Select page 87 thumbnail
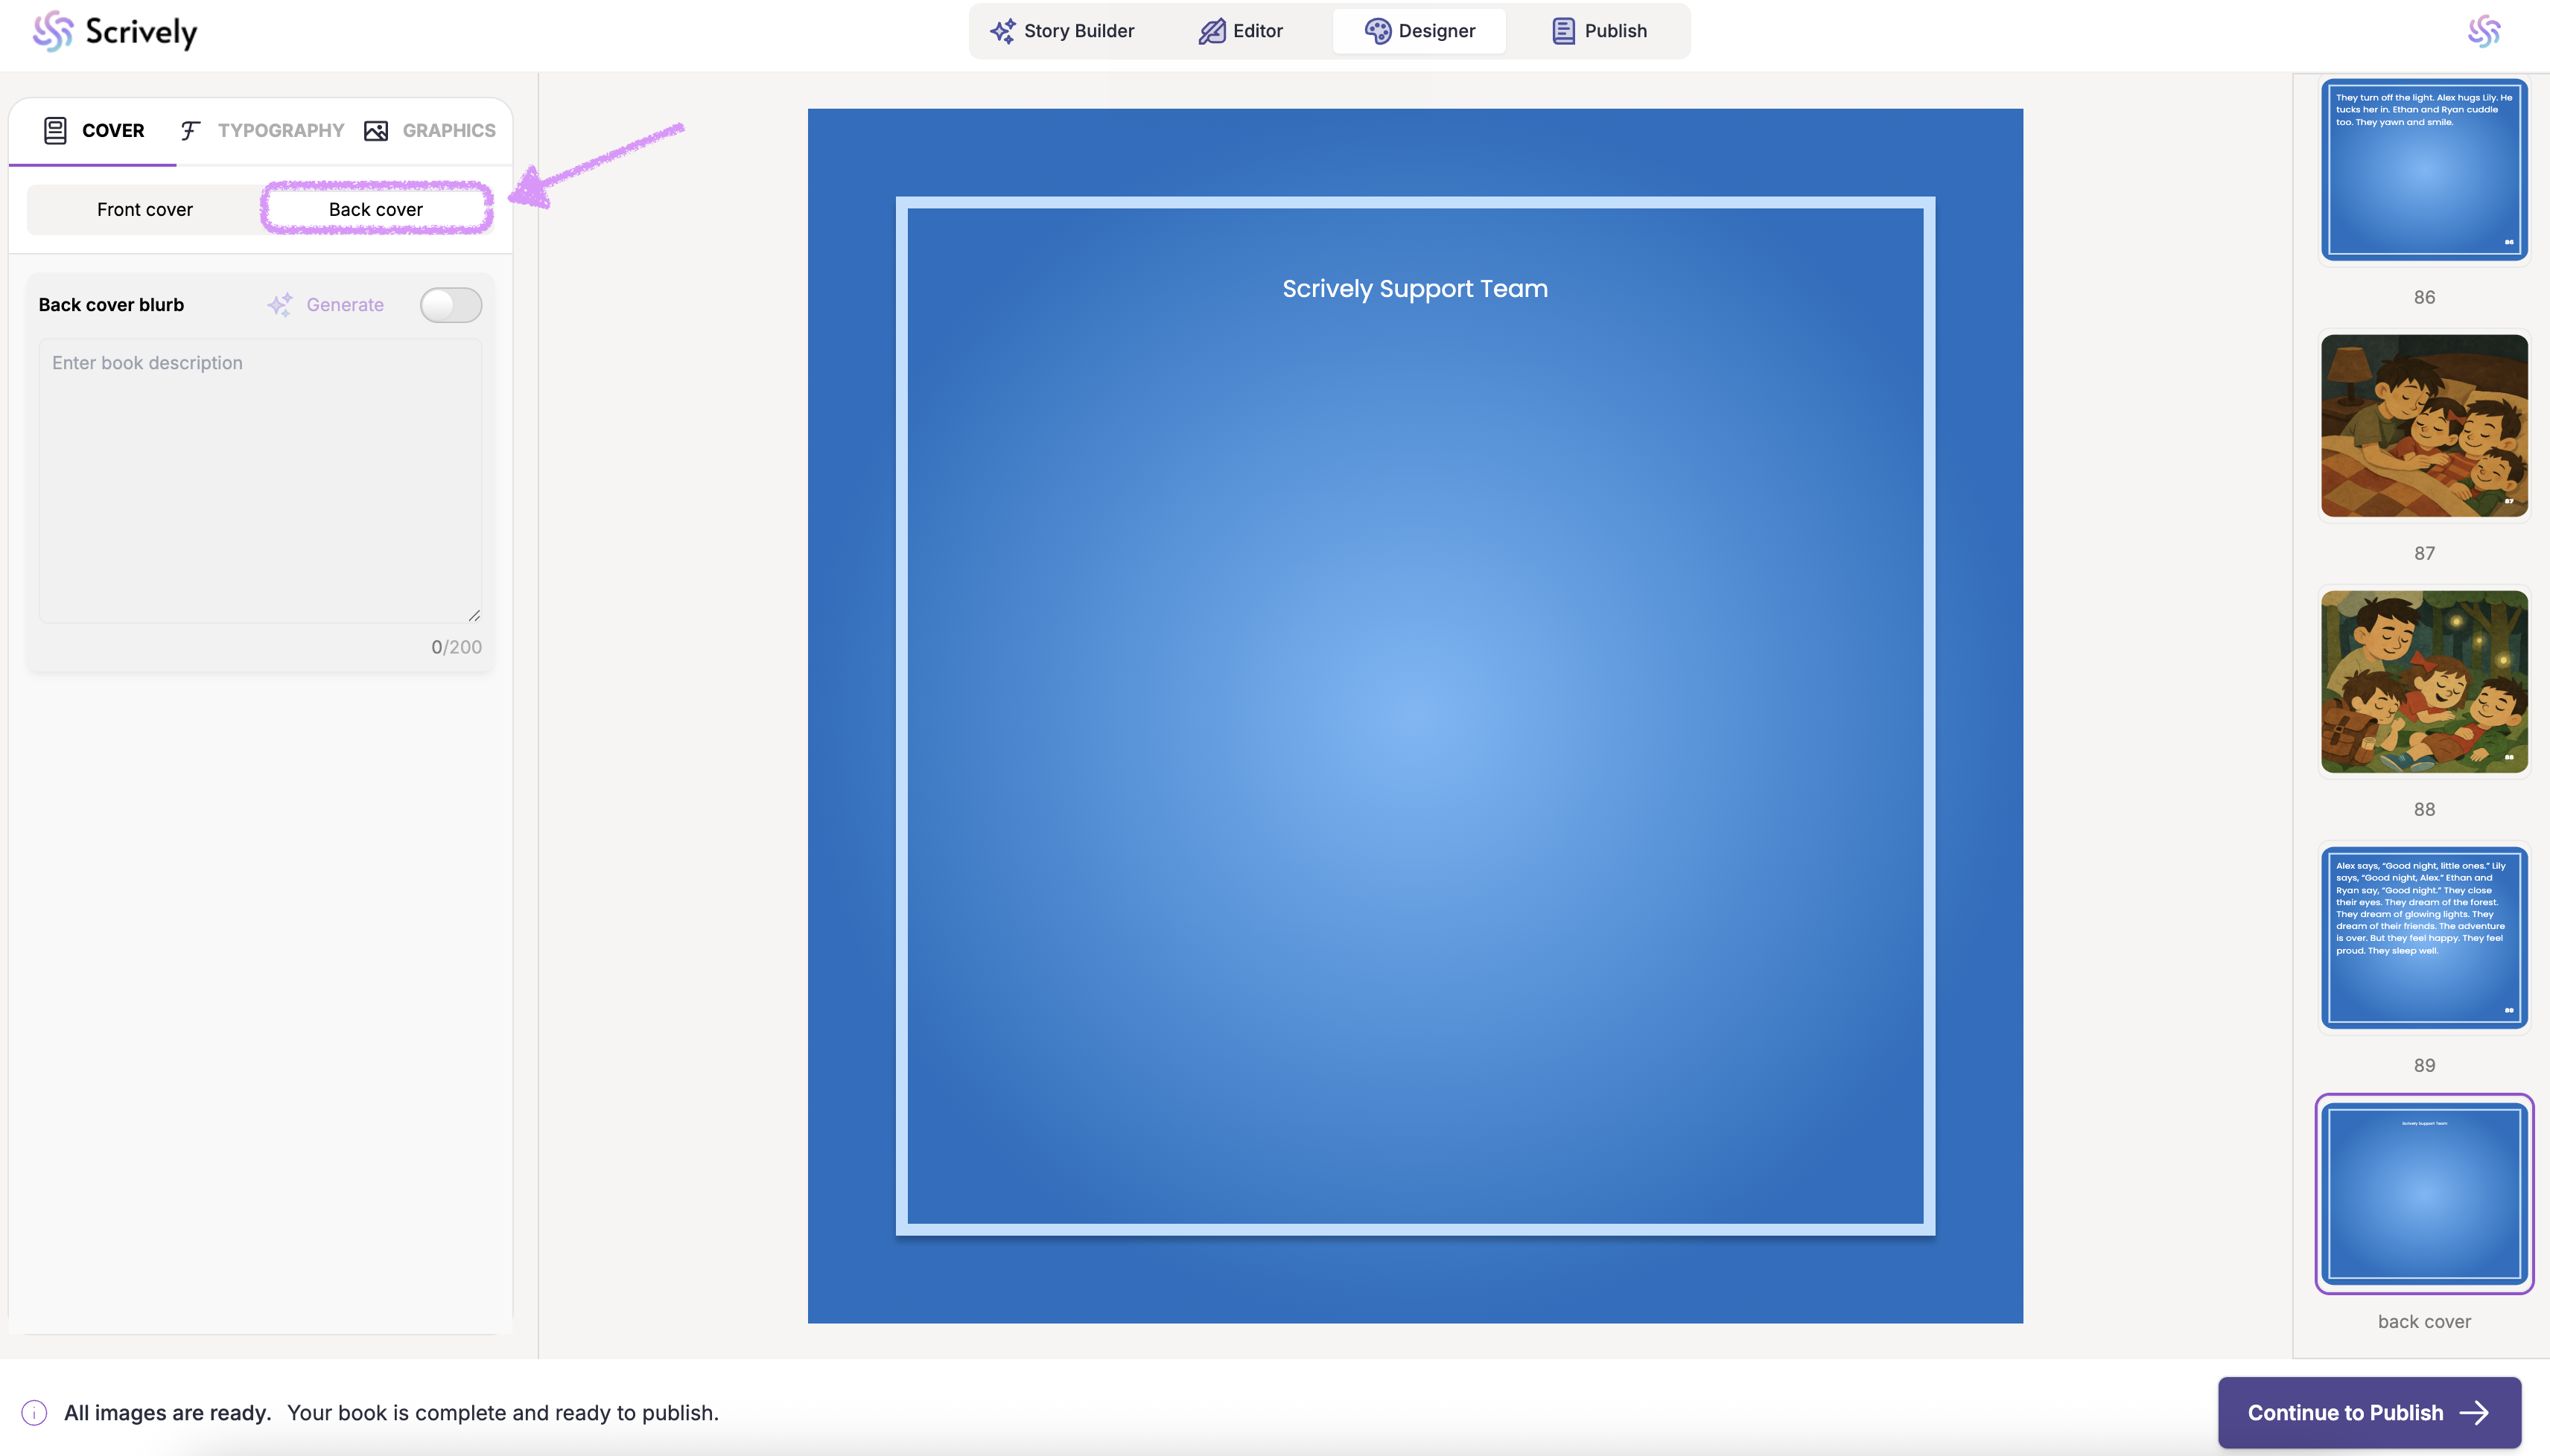The width and height of the screenshot is (2550, 1456). [x=2423, y=426]
